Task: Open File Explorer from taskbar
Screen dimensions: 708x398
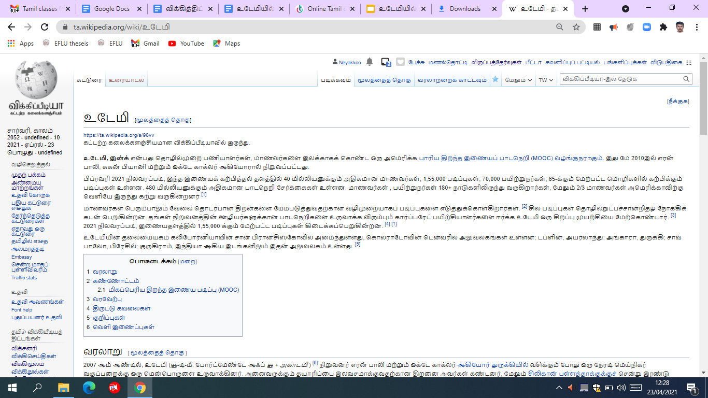Action: (x=63, y=387)
